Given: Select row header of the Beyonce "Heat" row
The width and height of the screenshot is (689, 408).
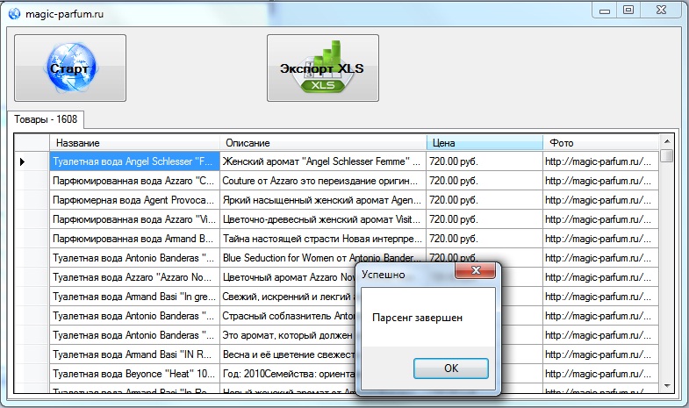Looking at the screenshot, I should (32, 374).
